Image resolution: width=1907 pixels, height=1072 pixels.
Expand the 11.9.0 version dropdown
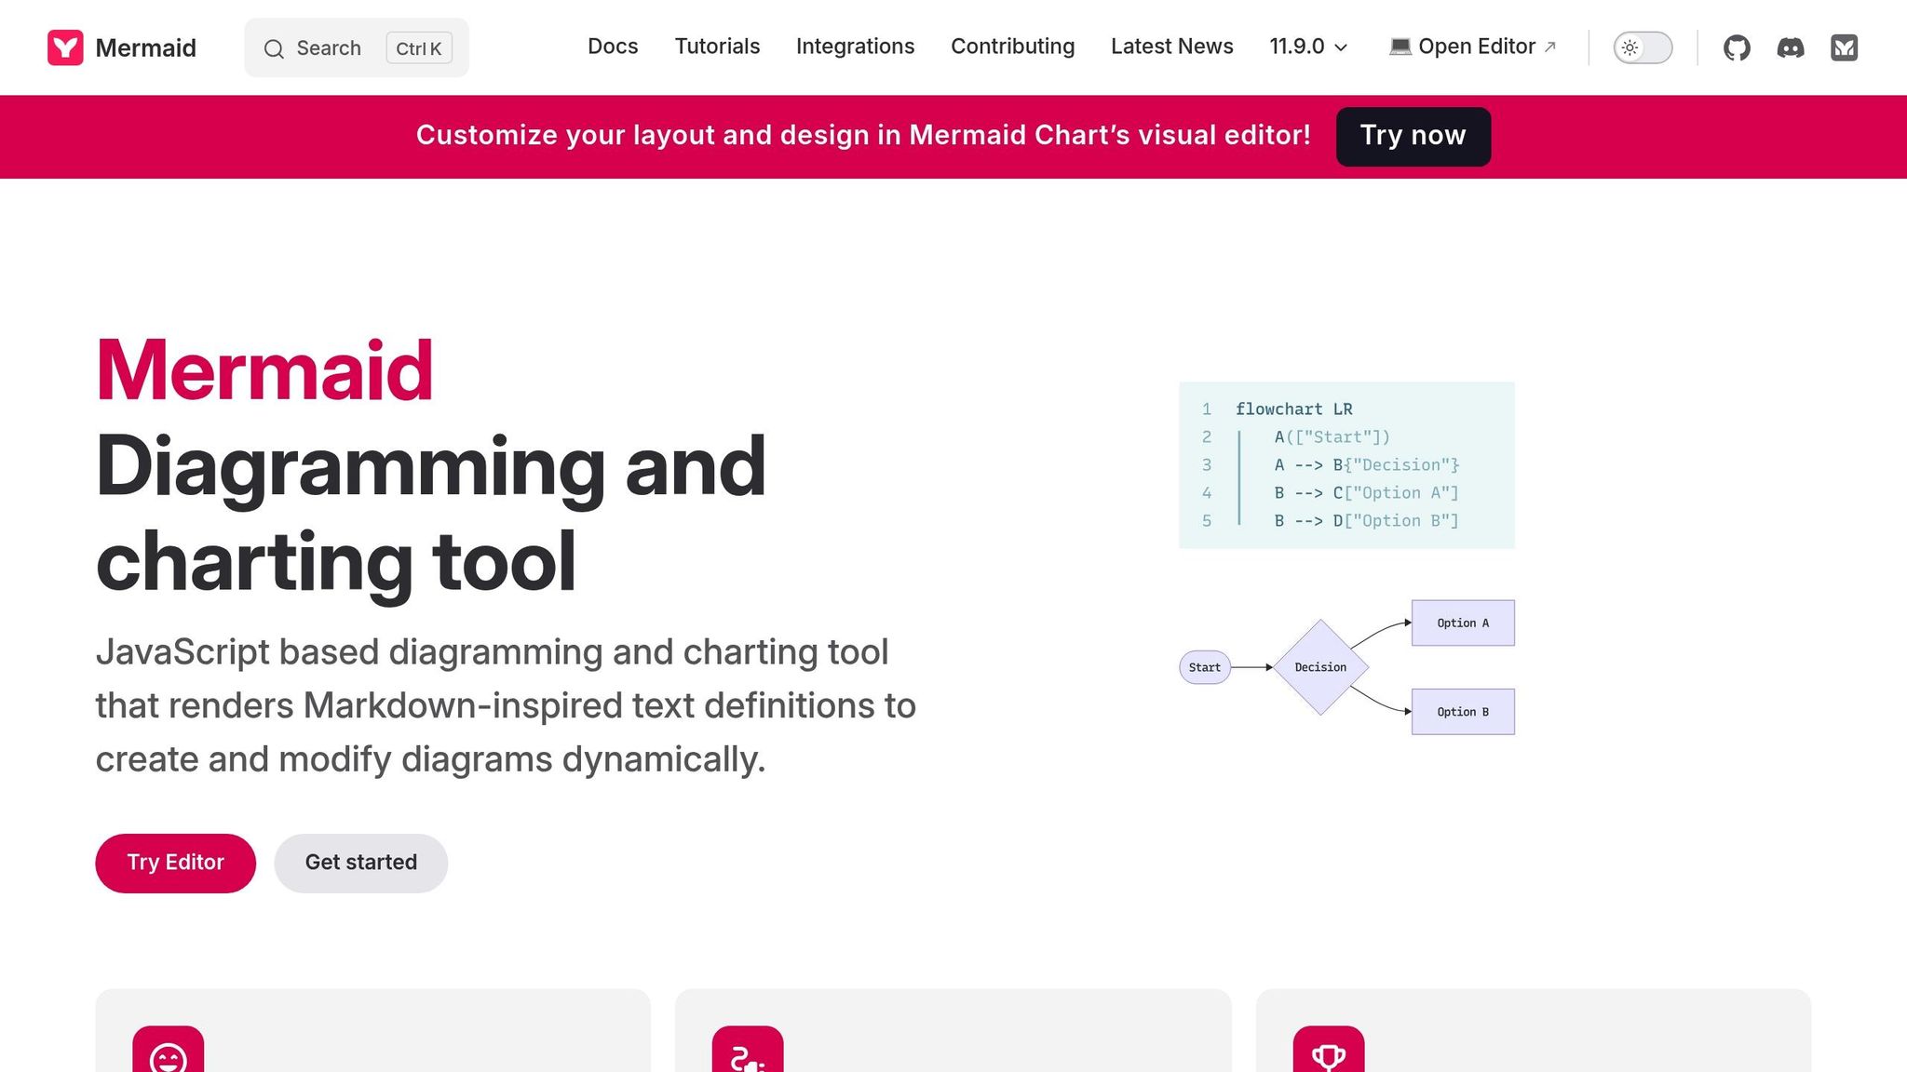tap(1308, 47)
